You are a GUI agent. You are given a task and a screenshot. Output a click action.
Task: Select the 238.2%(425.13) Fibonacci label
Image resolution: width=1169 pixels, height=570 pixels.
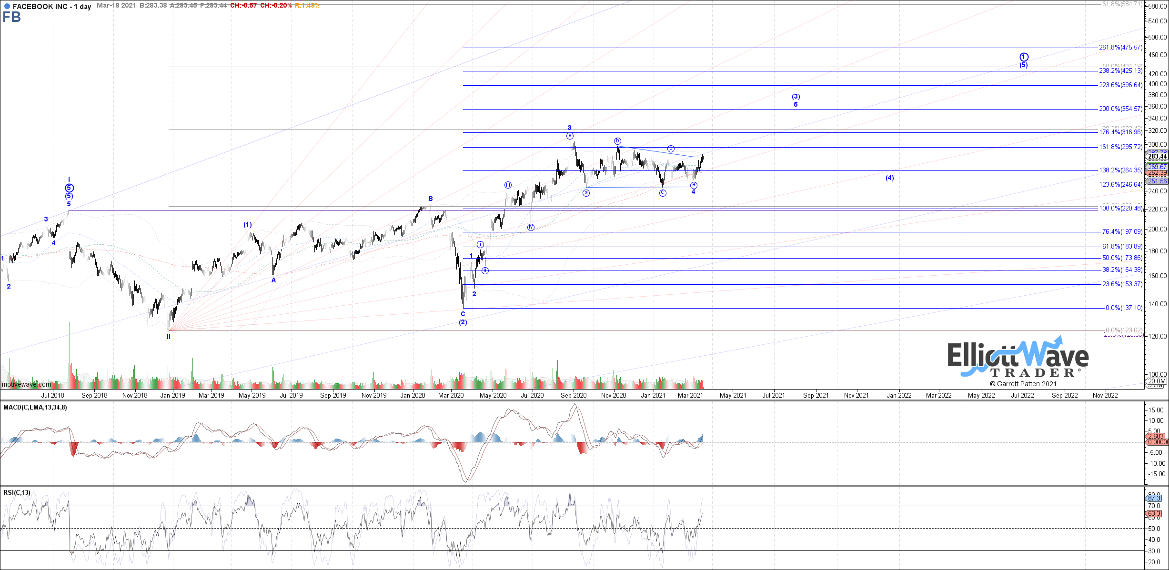coord(1120,71)
